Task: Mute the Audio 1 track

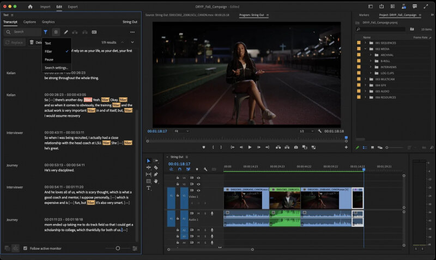Action: coord(198,213)
